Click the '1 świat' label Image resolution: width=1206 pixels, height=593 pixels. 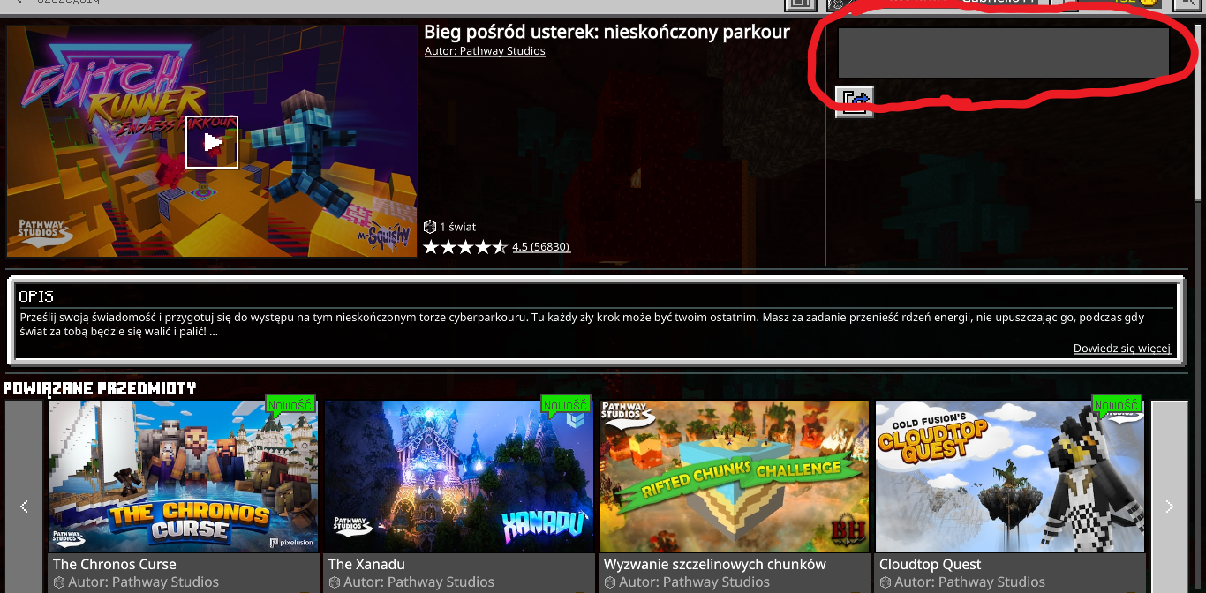[x=457, y=227]
